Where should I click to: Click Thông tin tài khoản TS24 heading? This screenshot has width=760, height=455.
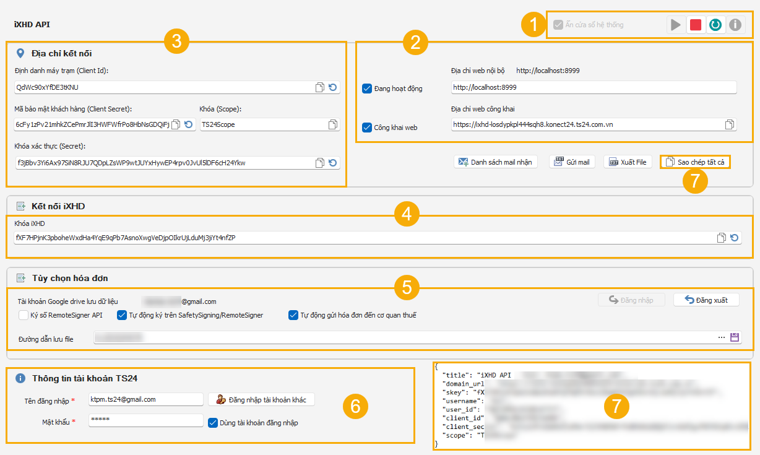click(x=84, y=378)
